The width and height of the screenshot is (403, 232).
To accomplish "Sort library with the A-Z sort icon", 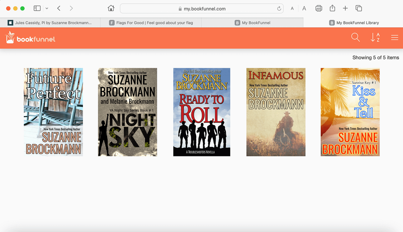I will (375, 38).
